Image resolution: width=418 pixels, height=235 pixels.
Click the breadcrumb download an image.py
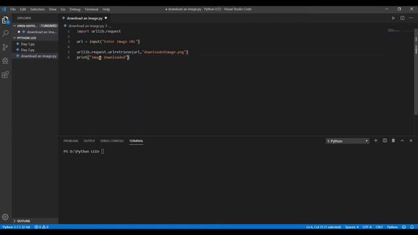pos(86,26)
